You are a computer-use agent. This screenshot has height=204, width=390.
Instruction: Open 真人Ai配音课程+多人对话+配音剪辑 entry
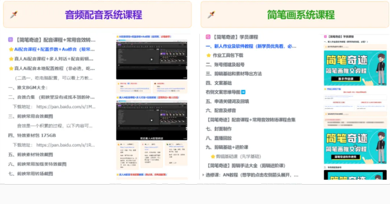pos(54,59)
